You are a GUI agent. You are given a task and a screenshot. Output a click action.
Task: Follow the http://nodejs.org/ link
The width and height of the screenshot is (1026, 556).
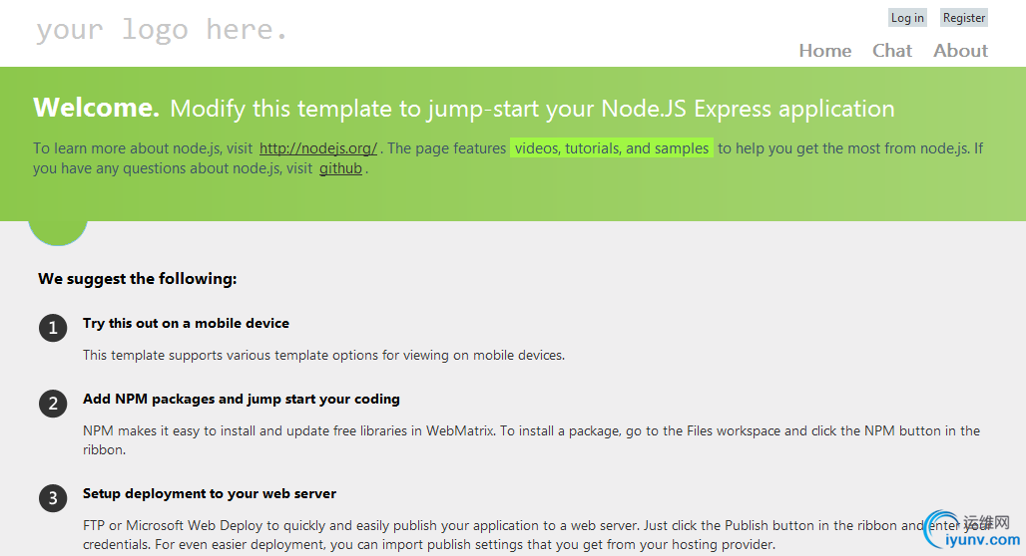point(318,148)
